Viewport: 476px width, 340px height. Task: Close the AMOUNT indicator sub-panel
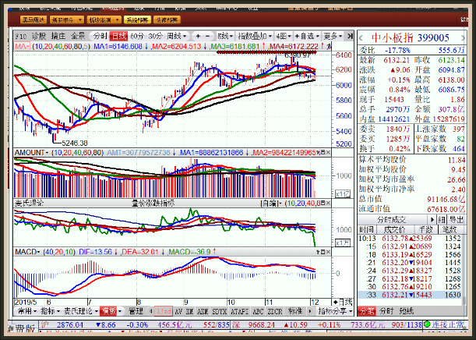tap(328, 152)
